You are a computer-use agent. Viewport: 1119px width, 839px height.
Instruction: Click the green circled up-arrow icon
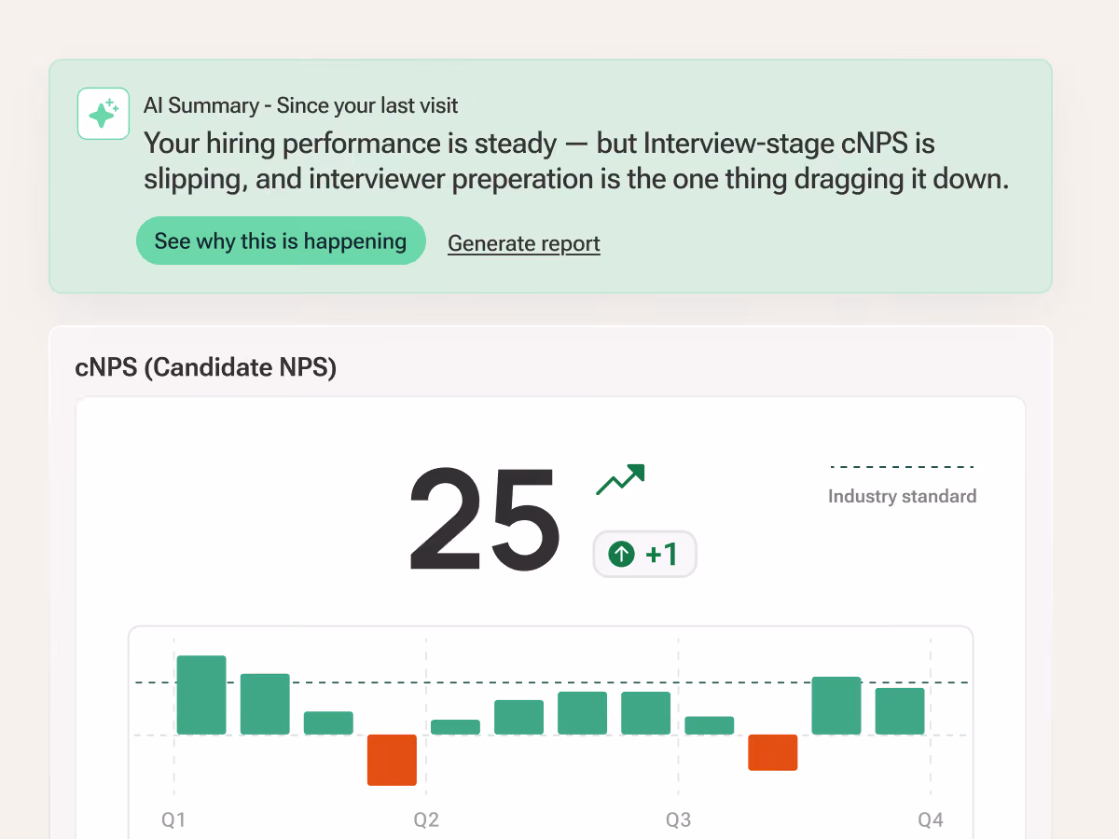(621, 555)
